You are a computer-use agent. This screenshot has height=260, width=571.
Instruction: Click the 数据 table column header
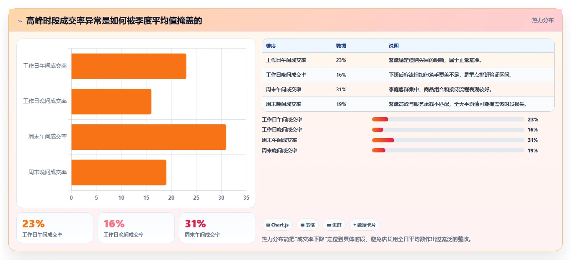(x=341, y=46)
